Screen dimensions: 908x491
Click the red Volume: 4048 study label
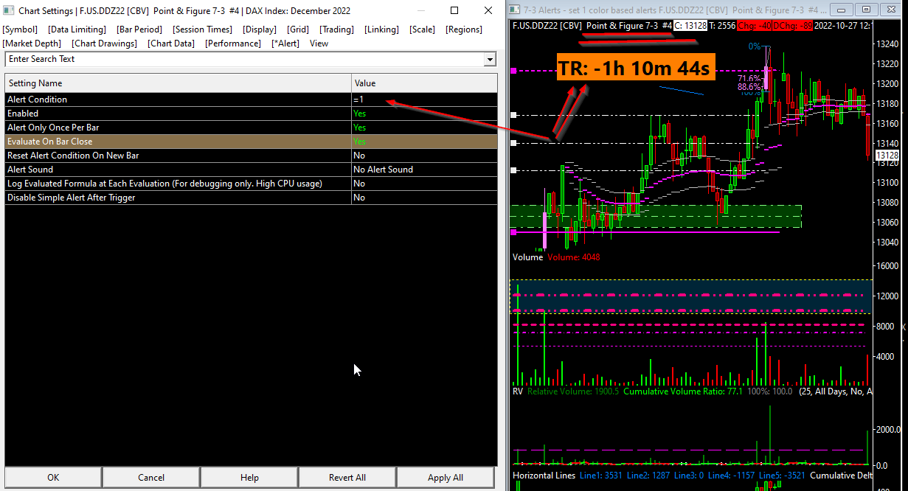pyautogui.click(x=573, y=257)
